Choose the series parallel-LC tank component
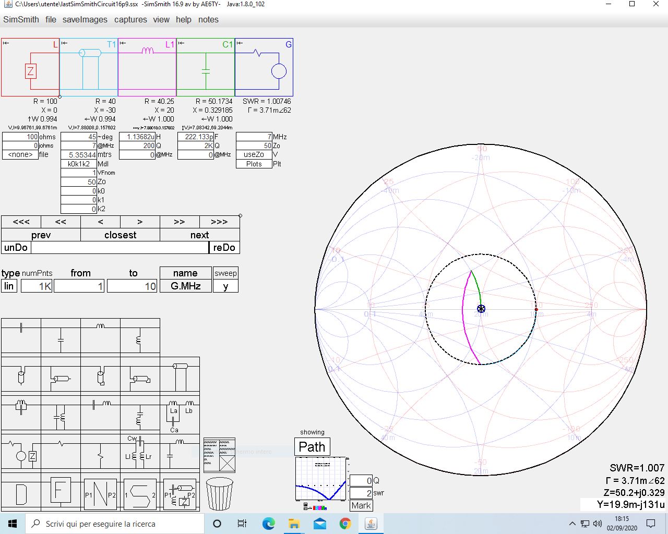The image size is (668, 534). (x=21, y=415)
